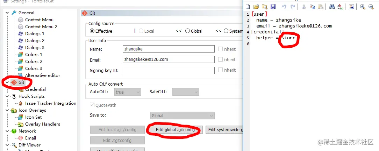The height and width of the screenshot is (151, 379).
Task: Click the Copy icon in editor toolbar
Action: (312, 7)
